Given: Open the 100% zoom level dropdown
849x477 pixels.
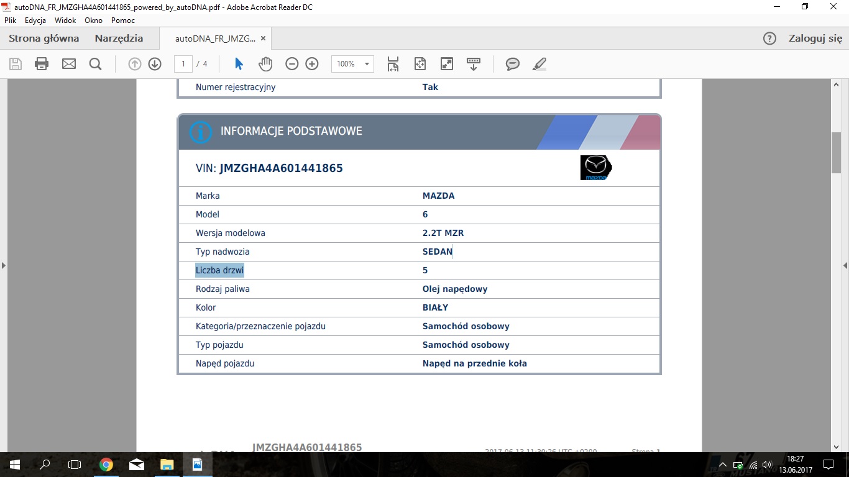Looking at the screenshot, I should point(367,64).
